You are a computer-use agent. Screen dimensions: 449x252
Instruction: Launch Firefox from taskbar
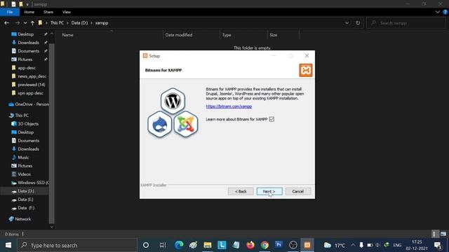[x=250, y=245]
